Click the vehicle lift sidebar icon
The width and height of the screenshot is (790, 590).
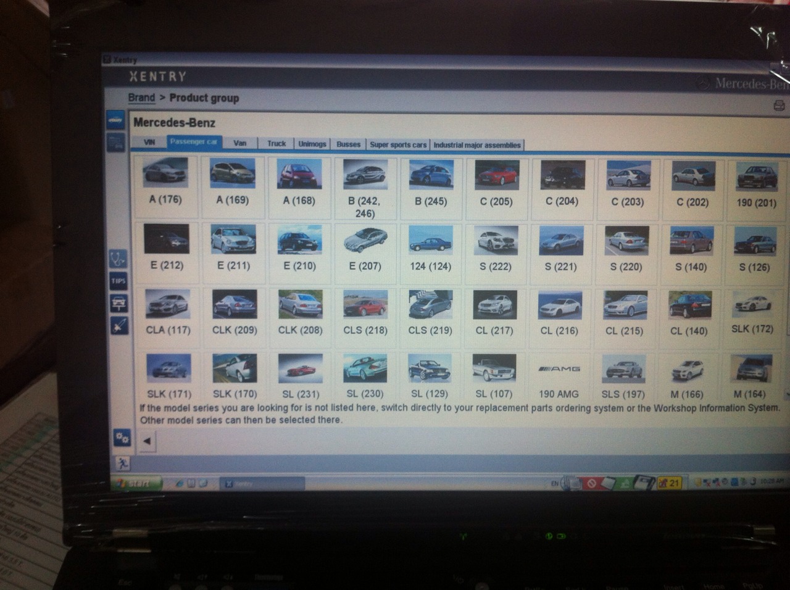tap(118, 303)
